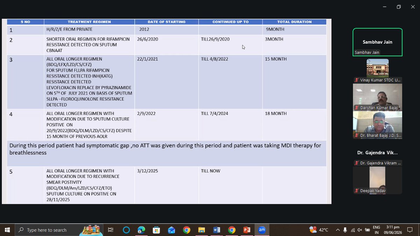Click the 'TILL 4/8/2022' cell
Image resolution: width=420 pixels, height=236 pixels.
tap(230, 82)
